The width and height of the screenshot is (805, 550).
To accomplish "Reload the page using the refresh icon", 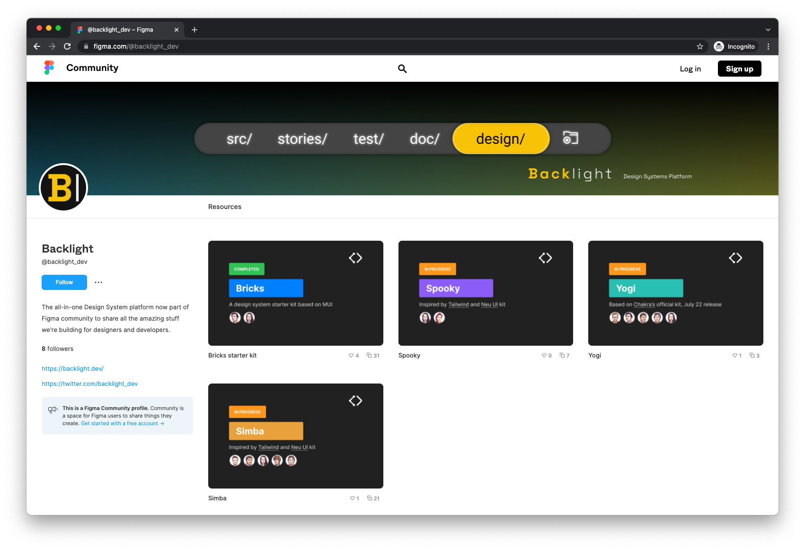I will [67, 46].
